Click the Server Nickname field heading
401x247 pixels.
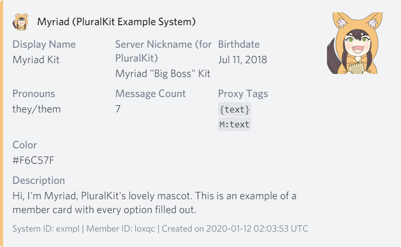pos(163,51)
